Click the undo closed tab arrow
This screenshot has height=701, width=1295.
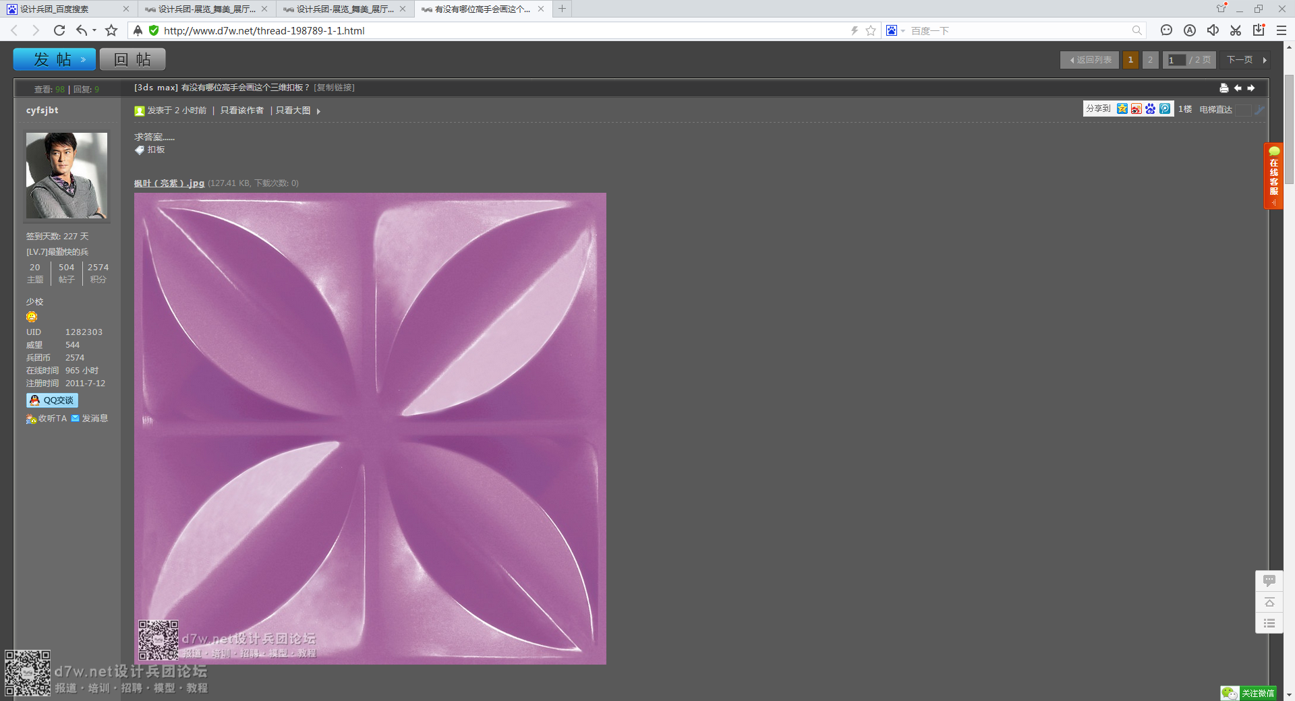coord(82,30)
